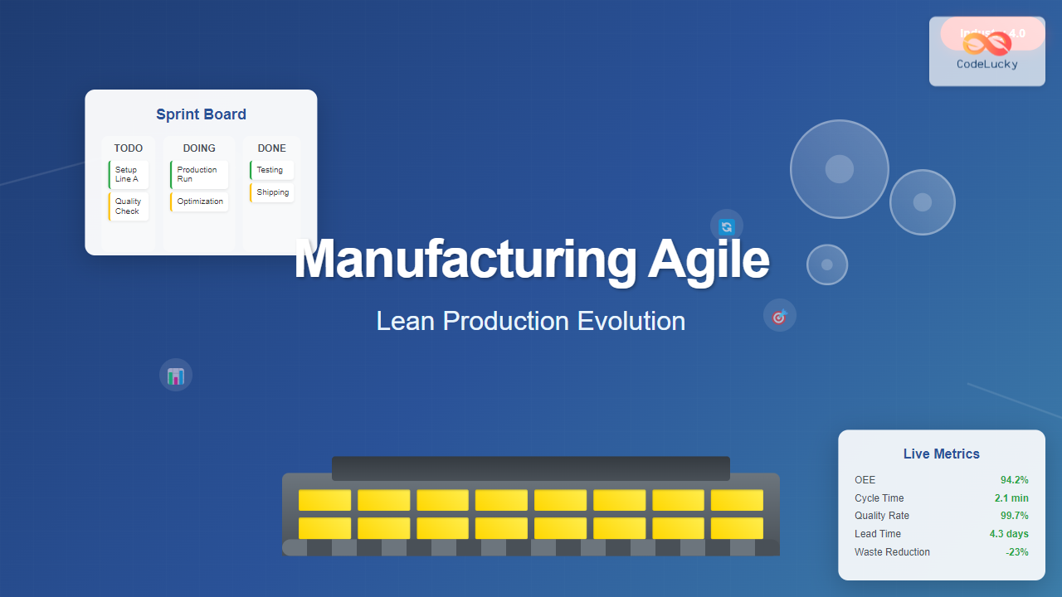
Task: Click the blue sync/refresh icon above the title
Action: point(726,226)
